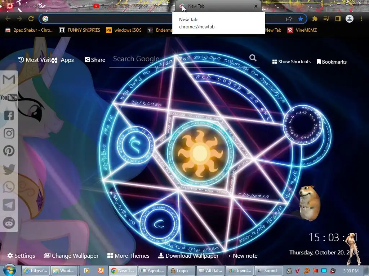
Task: Open More Themes
Action: click(x=128, y=256)
